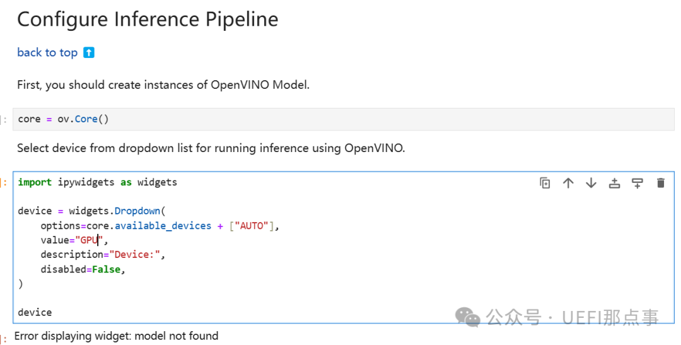Insert a cell above this one
681x345 pixels.
tap(614, 183)
